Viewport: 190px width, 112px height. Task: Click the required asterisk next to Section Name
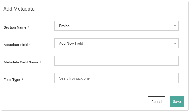(x=29, y=27)
